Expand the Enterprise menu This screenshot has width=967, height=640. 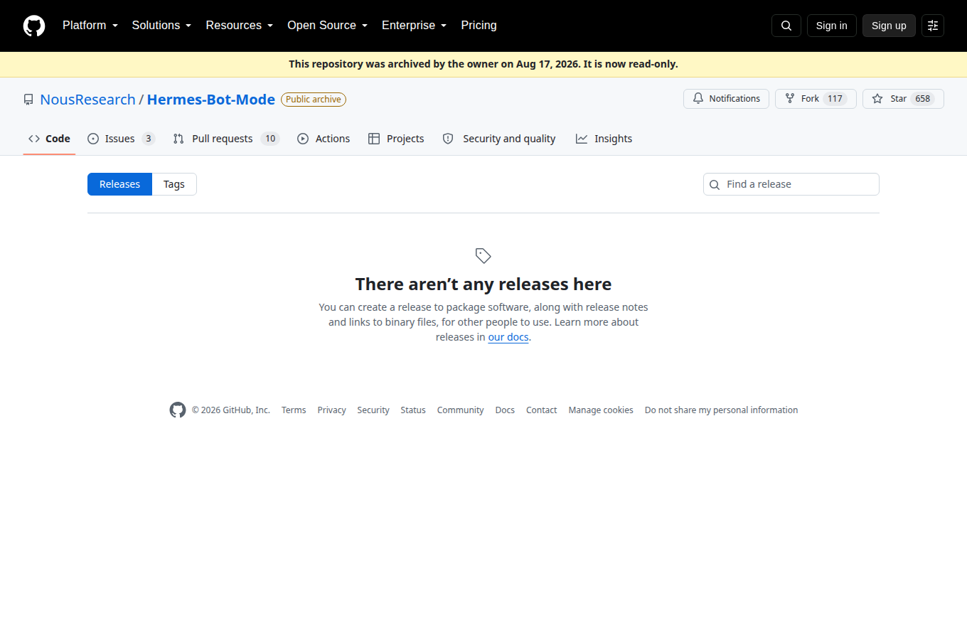click(x=415, y=26)
